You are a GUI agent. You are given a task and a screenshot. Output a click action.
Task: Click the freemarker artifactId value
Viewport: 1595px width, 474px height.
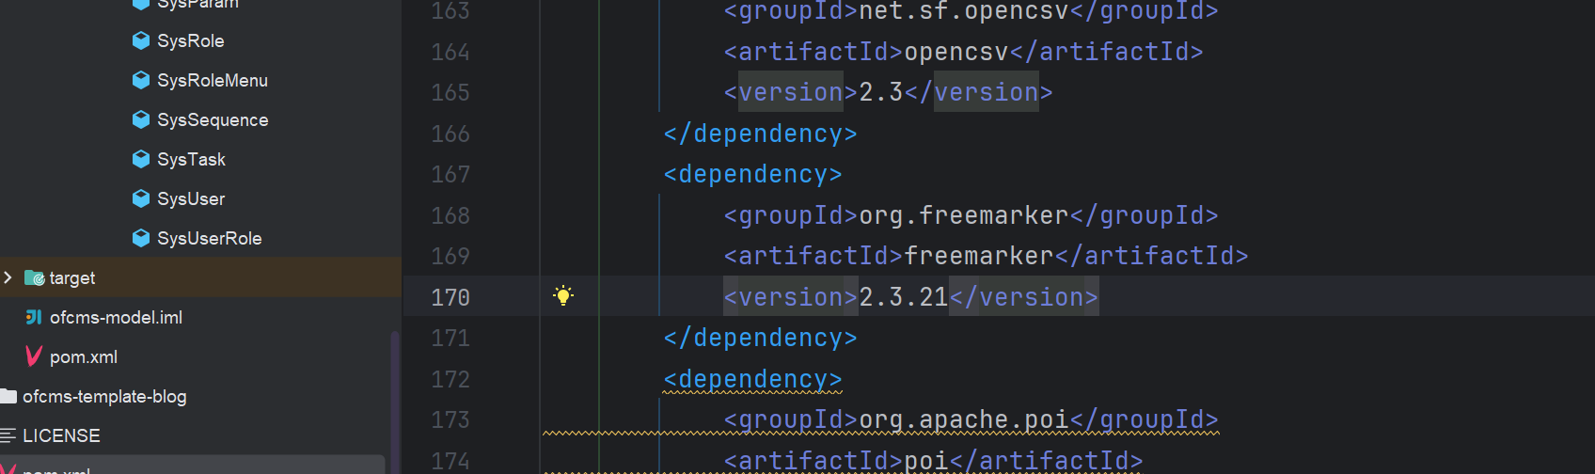(978, 256)
